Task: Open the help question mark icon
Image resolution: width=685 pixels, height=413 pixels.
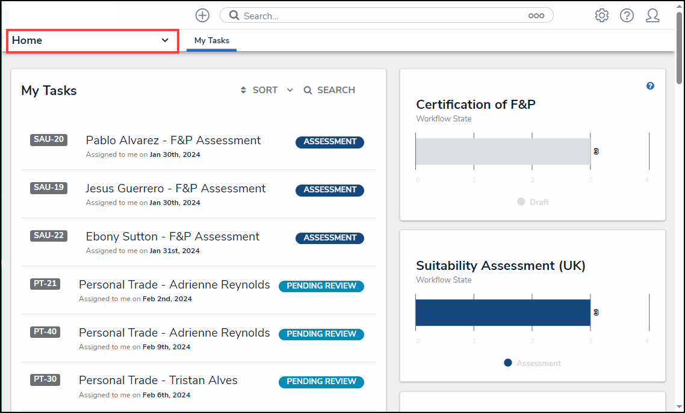Action: [627, 16]
